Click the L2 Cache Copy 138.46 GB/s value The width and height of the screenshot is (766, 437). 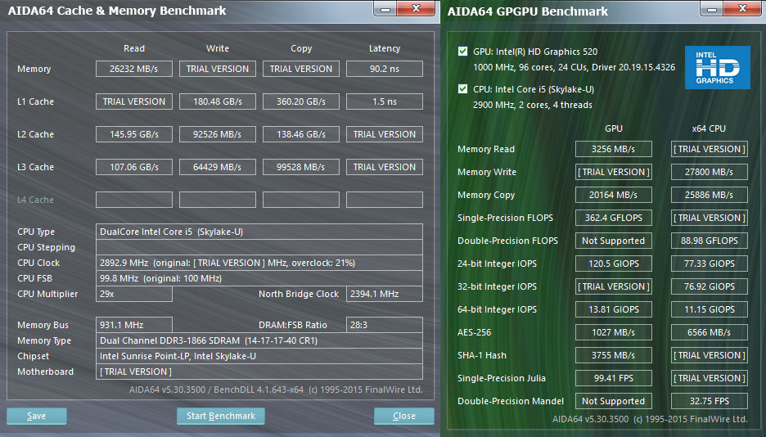tap(301, 134)
